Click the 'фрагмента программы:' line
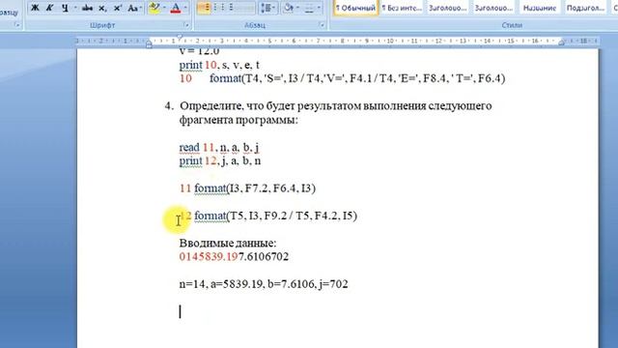Viewport: 618px width, 348px height. [x=239, y=120]
